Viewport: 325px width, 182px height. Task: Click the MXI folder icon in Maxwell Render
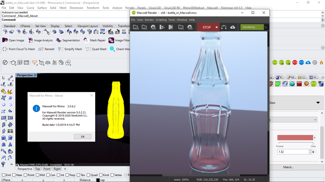[x=144, y=27]
